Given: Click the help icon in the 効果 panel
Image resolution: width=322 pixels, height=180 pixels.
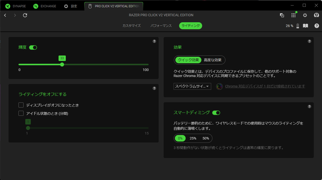Looking at the screenshot, I should point(309,41).
